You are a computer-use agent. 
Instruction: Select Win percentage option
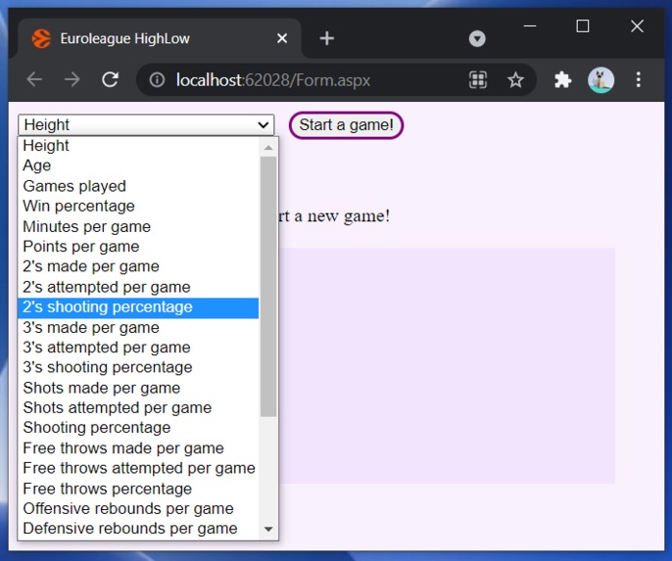click(138, 206)
